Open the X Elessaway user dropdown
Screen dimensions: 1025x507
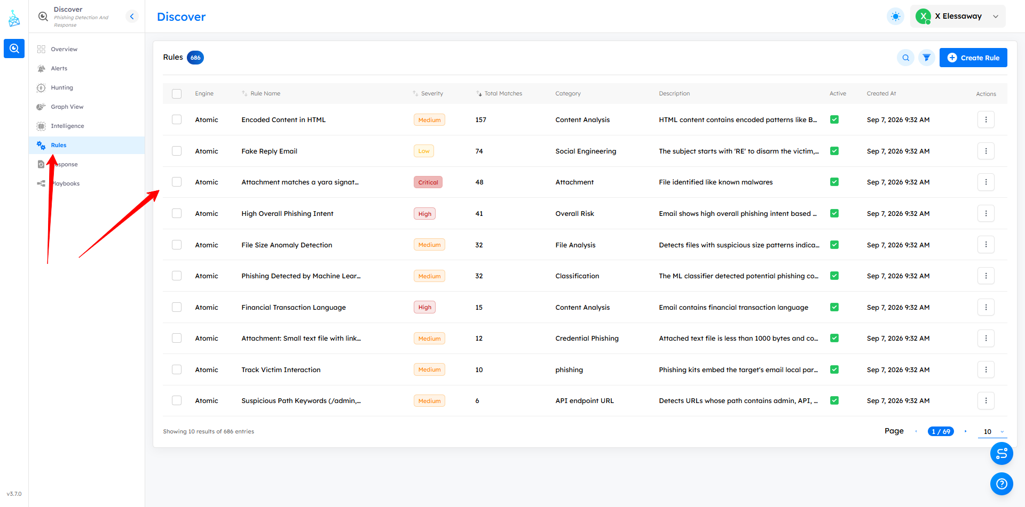pyautogui.click(x=958, y=17)
